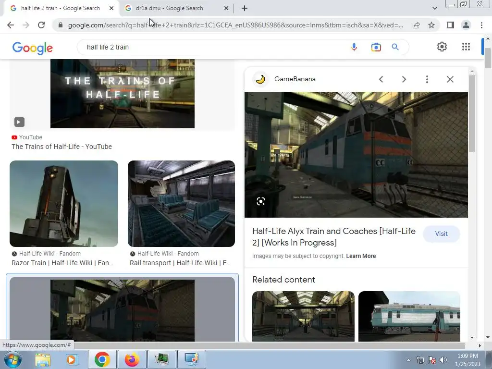Show next image in preview panel

coord(404,79)
